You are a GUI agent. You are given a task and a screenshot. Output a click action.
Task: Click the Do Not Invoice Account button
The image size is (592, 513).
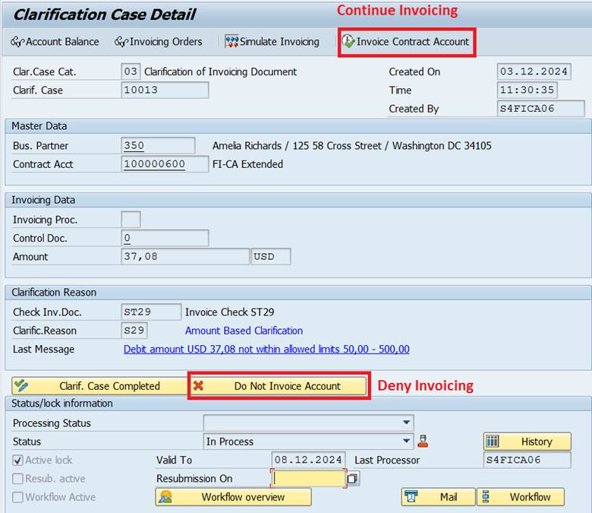click(x=279, y=386)
